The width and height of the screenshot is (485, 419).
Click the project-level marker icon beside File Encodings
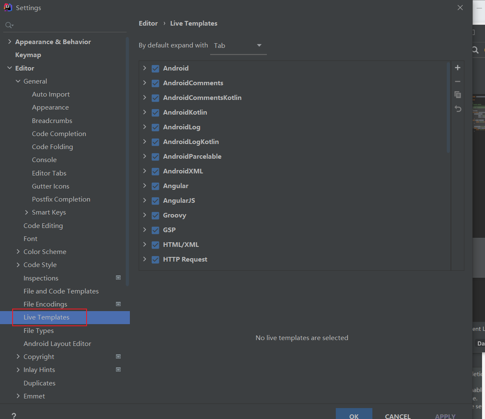(x=118, y=304)
